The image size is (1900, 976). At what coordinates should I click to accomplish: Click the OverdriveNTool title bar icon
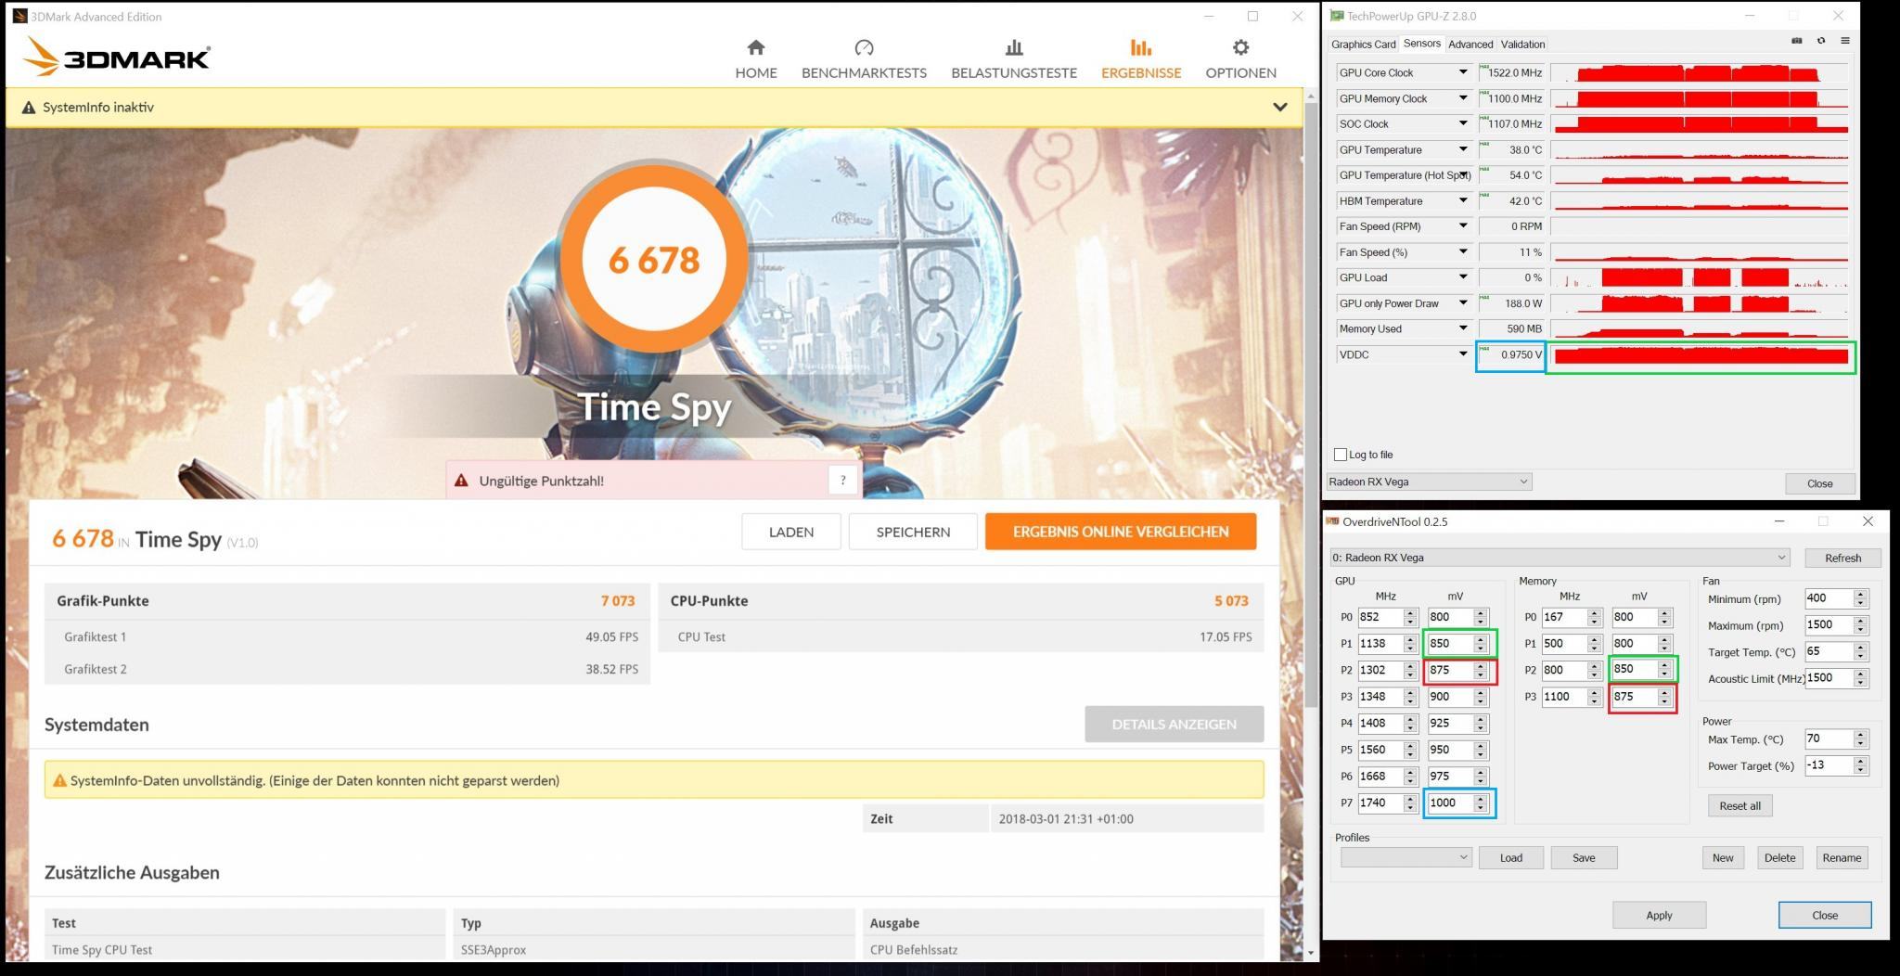tap(1333, 521)
